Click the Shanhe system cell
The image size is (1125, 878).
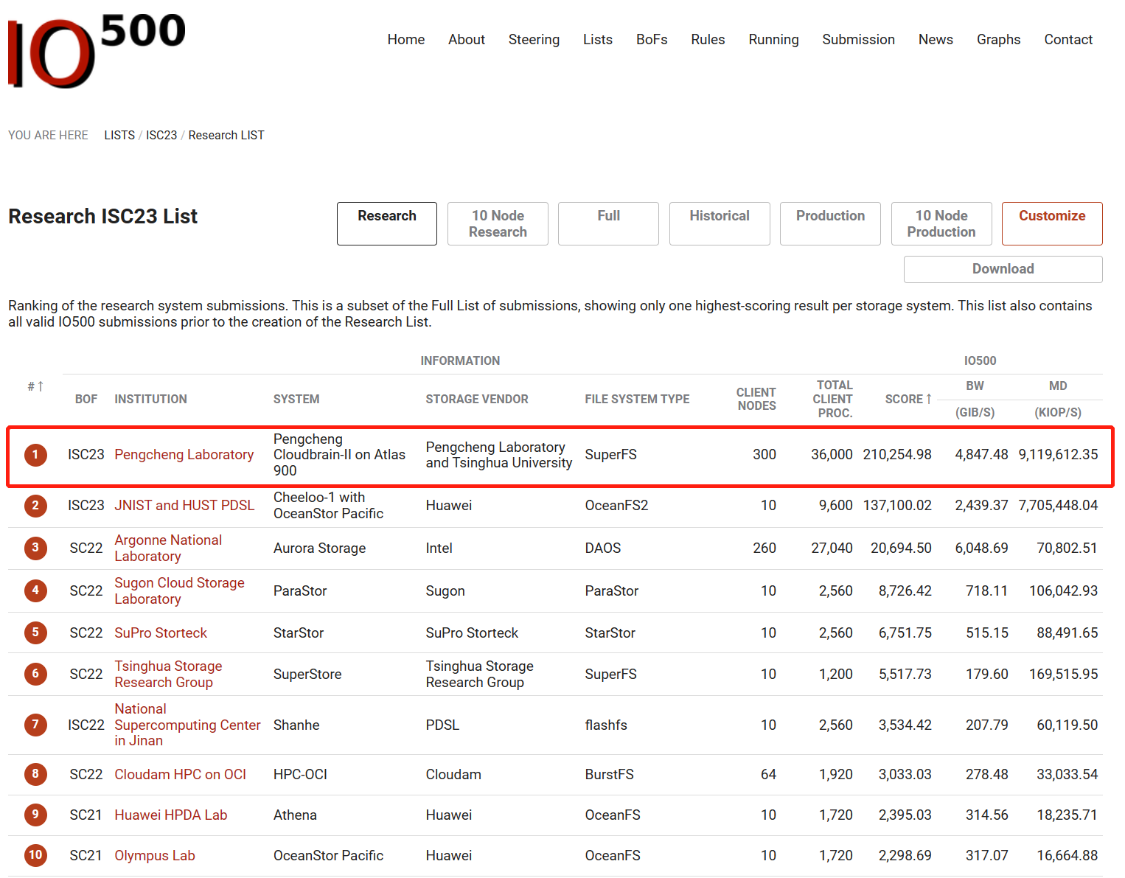click(x=296, y=725)
